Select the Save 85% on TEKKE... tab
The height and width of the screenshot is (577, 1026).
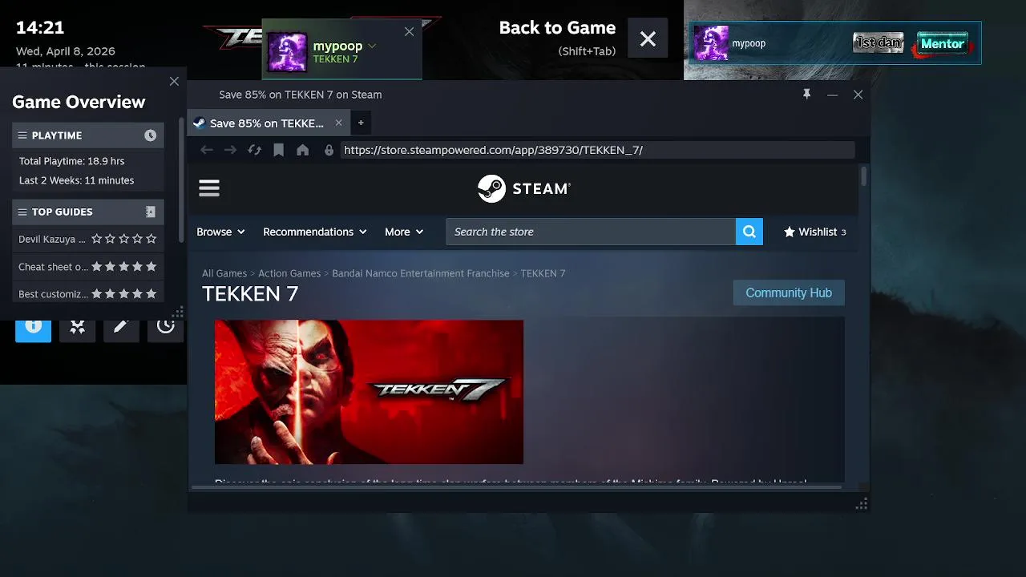tap(267, 123)
